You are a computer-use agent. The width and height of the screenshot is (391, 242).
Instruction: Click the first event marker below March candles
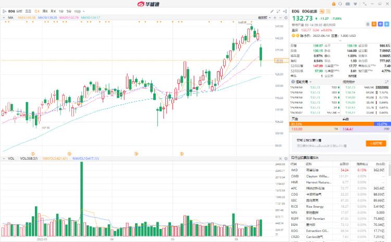(33, 154)
